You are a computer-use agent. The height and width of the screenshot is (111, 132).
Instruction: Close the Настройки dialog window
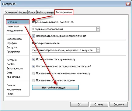click(x=128, y=4)
